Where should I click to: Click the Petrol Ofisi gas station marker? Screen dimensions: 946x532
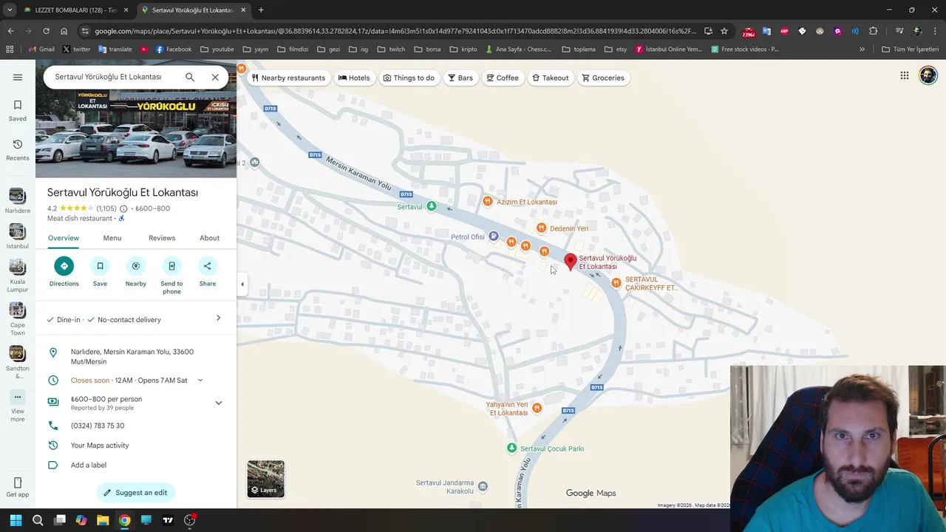[x=493, y=236]
